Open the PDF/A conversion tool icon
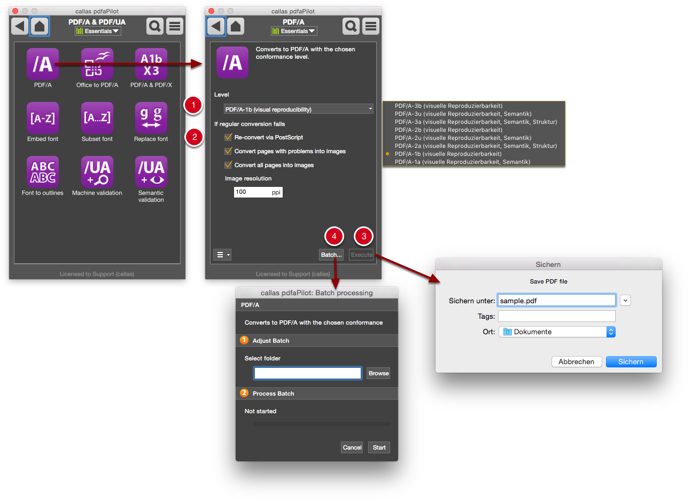The image size is (692, 504). [x=43, y=64]
